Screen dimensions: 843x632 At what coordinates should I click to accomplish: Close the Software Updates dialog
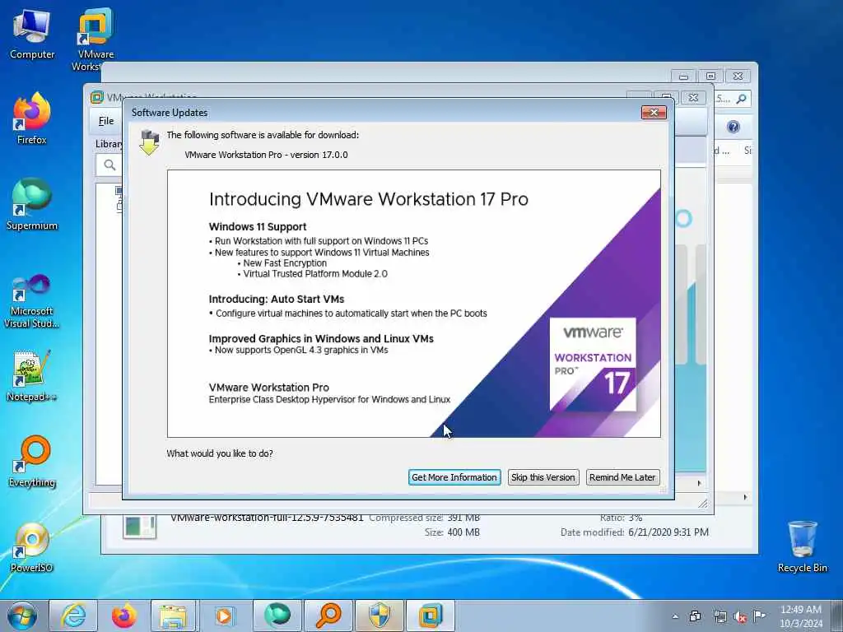(x=654, y=112)
